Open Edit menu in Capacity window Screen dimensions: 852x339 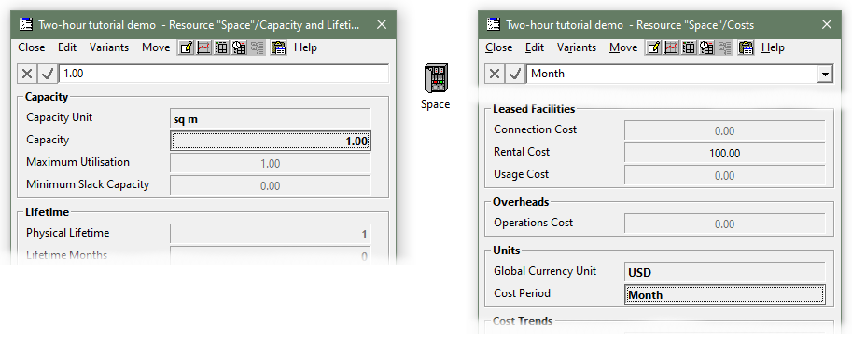pyautogui.click(x=67, y=47)
